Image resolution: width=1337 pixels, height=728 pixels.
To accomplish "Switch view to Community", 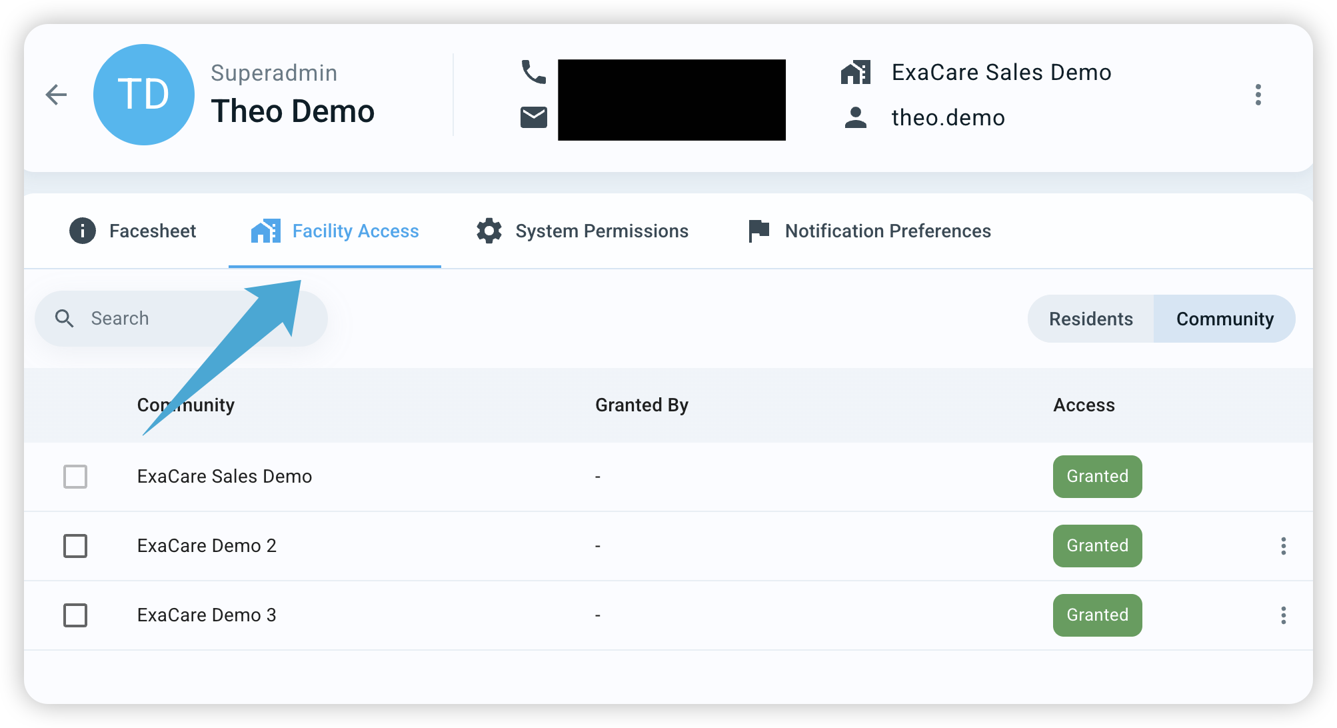I will 1225,319.
